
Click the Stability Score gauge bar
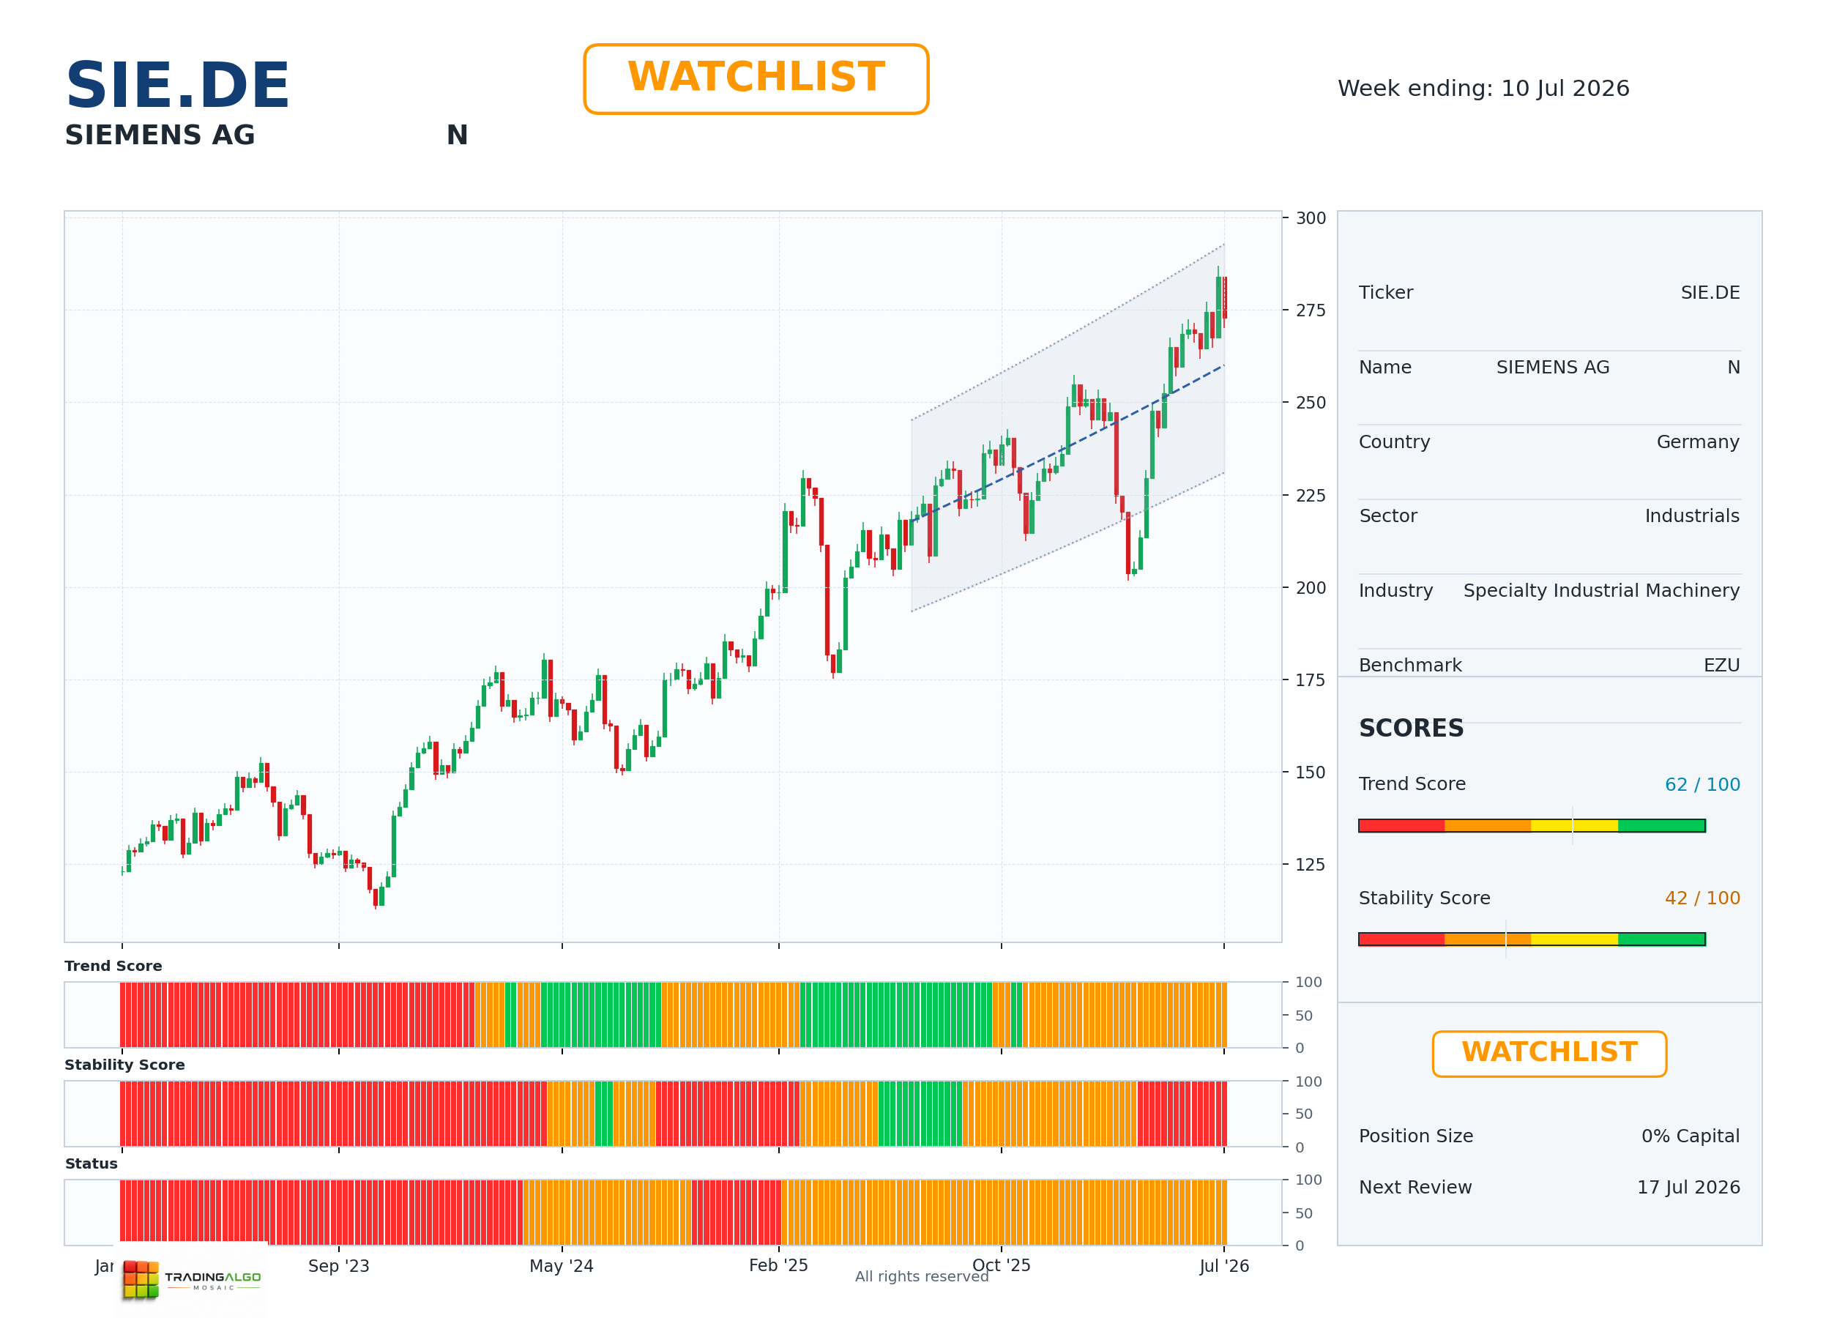(1532, 939)
